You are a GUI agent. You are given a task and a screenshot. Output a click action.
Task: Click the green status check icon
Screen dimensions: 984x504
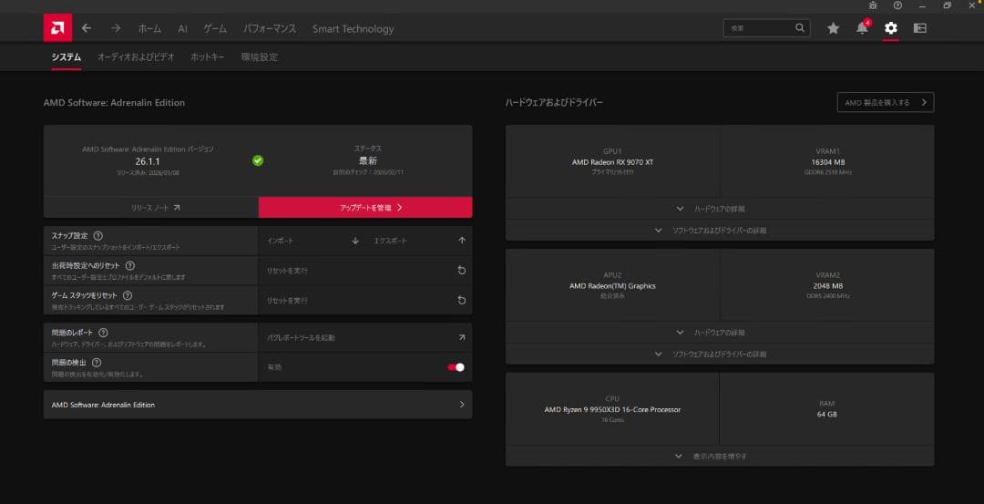coord(258,160)
